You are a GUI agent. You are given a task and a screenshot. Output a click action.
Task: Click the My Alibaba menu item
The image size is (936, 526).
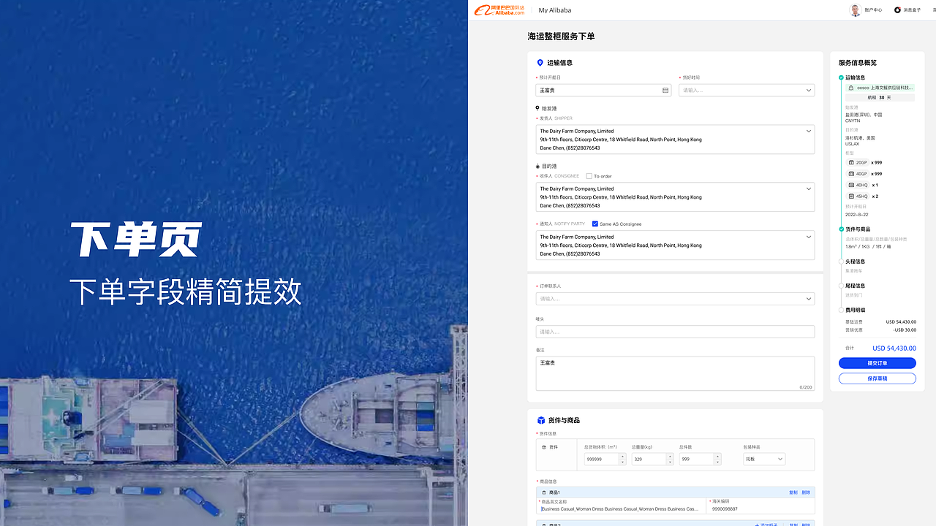(x=554, y=9)
